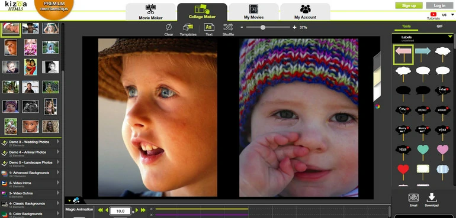Screen dimensions: 456x218
Task: Go to the My Account tab
Action: [305, 12]
